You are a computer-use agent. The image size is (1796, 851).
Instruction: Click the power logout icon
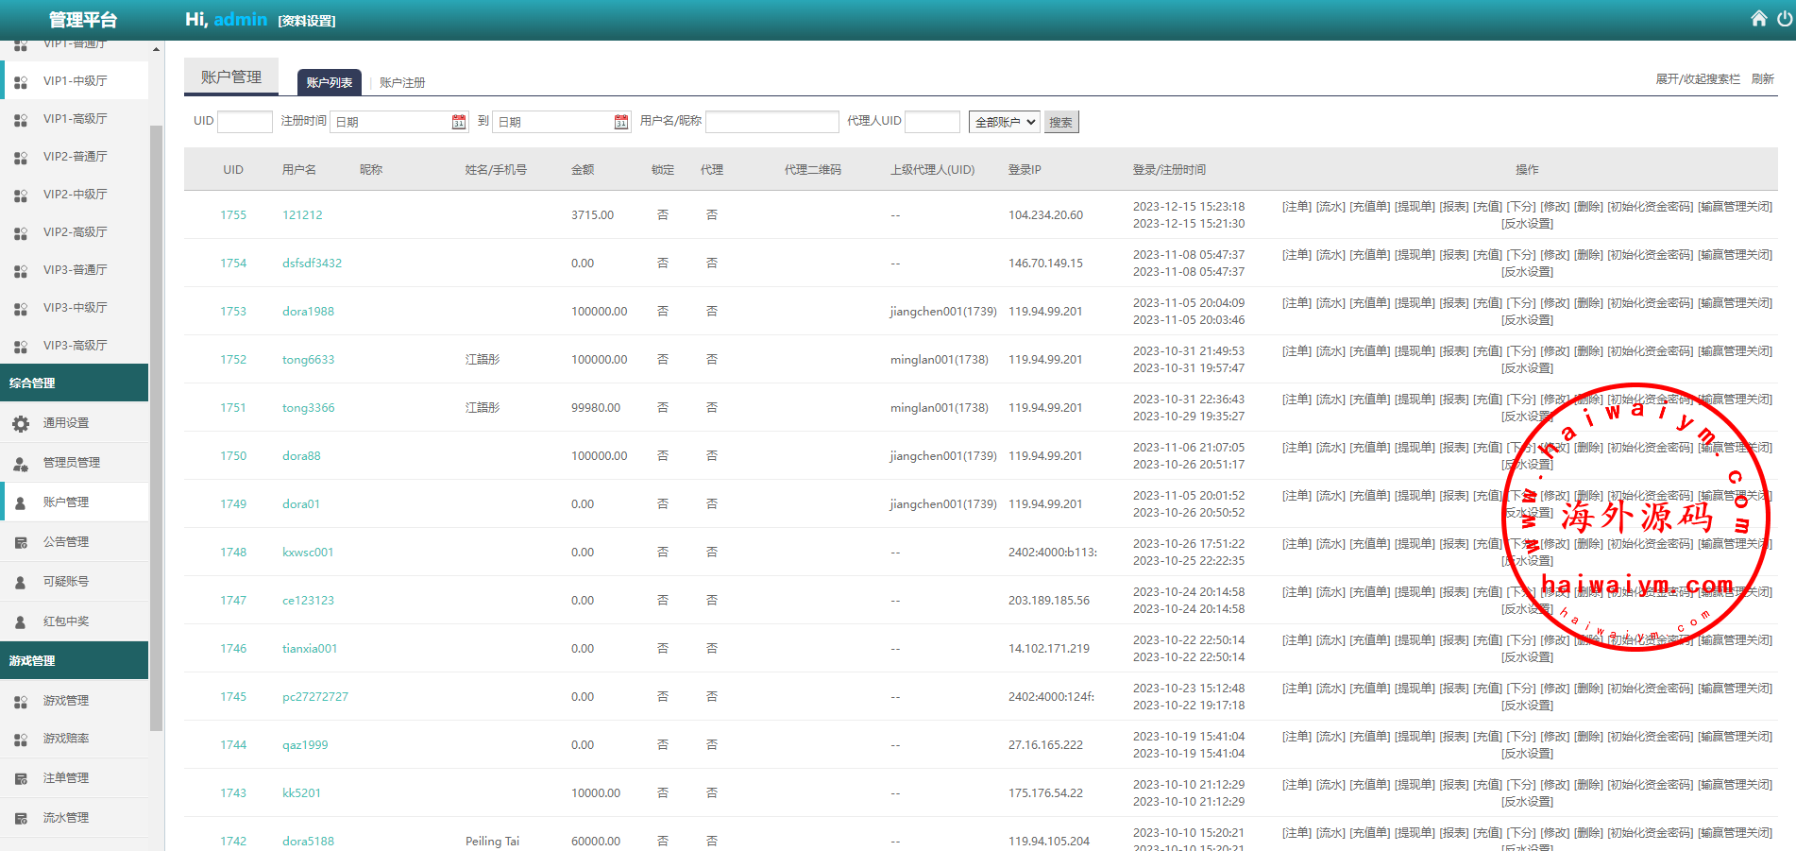(x=1784, y=19)
